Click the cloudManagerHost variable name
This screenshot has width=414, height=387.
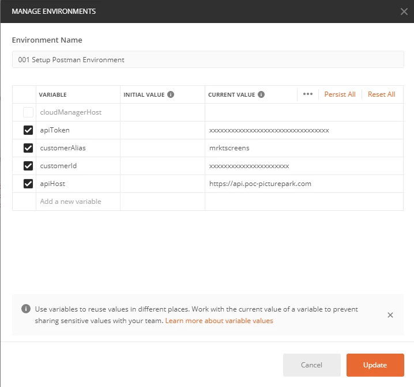coord(71,112)
